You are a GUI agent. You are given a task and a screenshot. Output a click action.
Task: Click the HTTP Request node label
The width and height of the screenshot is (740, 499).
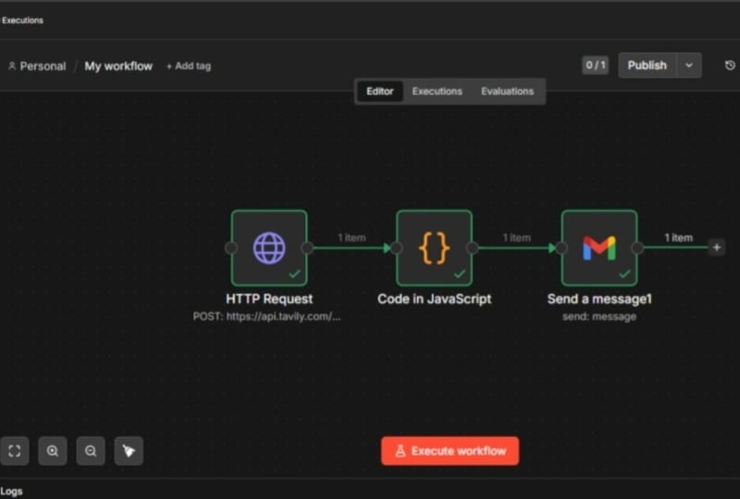click(269, 299)
